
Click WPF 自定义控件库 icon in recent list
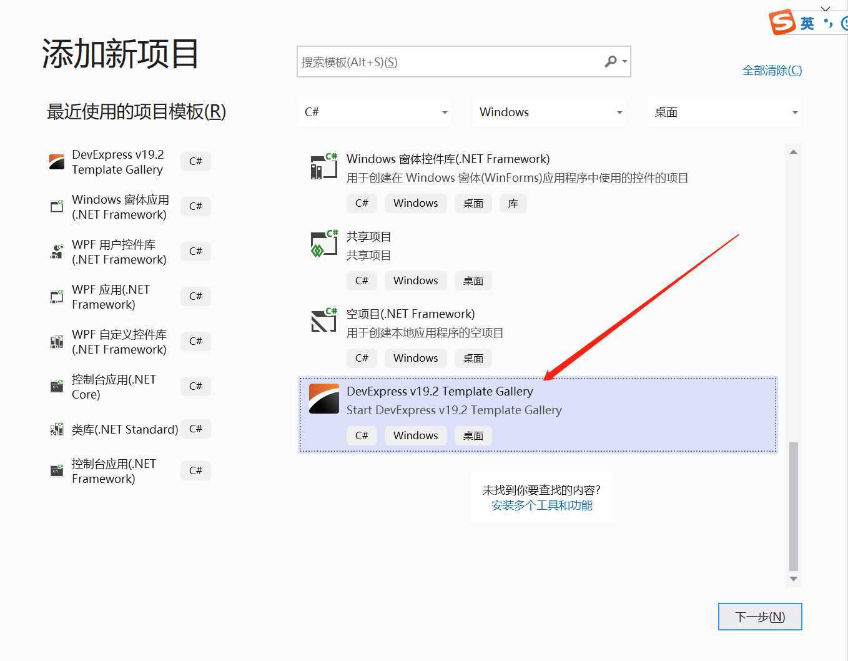(x=57, y=342)
